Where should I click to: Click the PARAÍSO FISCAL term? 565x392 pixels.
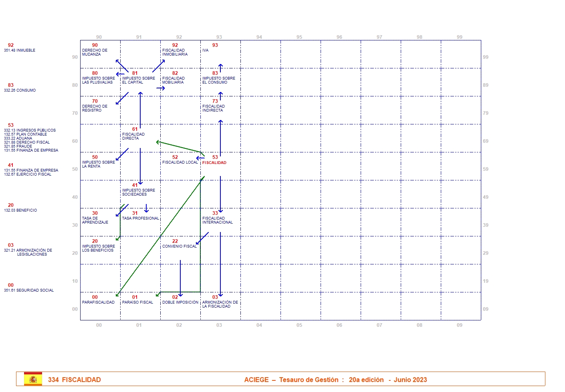tap(137, 302)
